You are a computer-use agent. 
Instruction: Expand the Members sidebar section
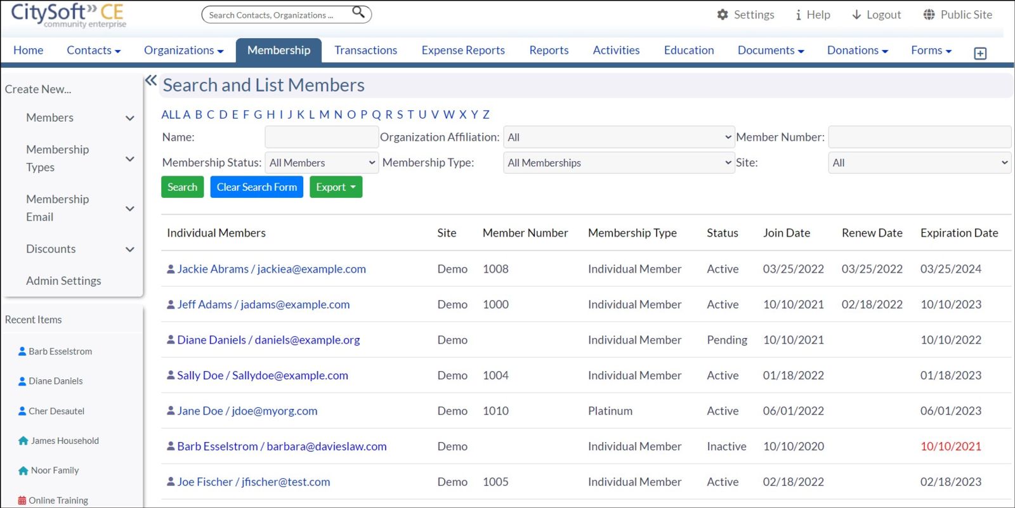pos(130,118)
